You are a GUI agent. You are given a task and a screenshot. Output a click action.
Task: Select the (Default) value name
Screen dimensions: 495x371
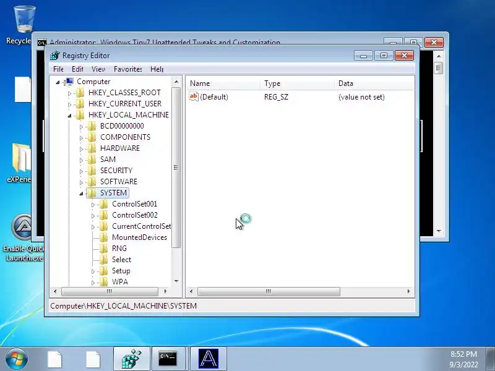coord(213,97)
